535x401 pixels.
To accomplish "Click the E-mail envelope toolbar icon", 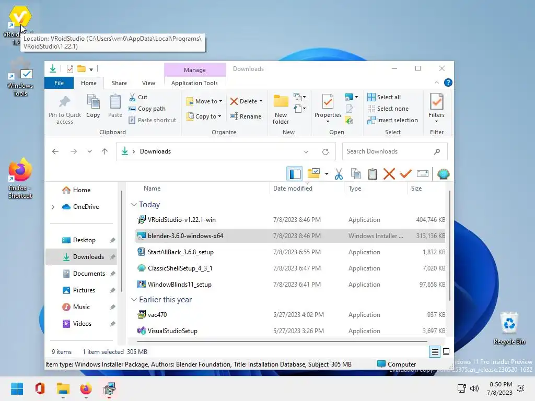I will pyautogui.click(x=422, y=173).
